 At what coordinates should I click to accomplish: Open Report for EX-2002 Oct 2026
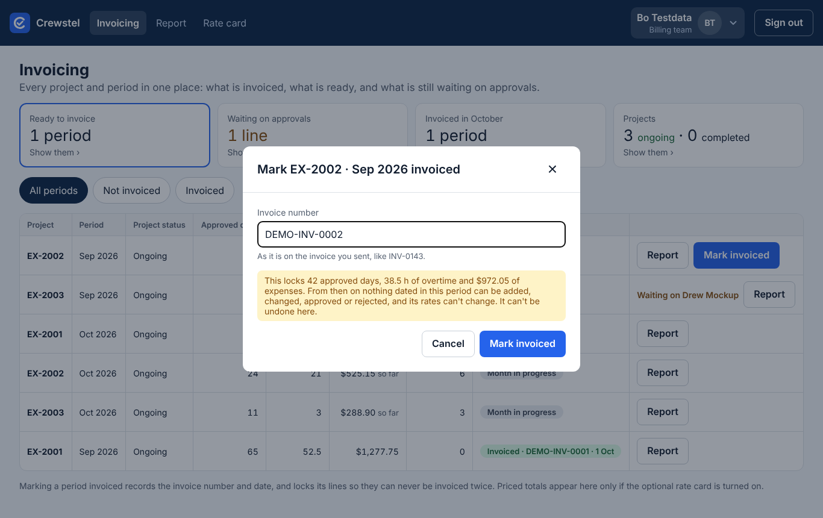[663, 373]
